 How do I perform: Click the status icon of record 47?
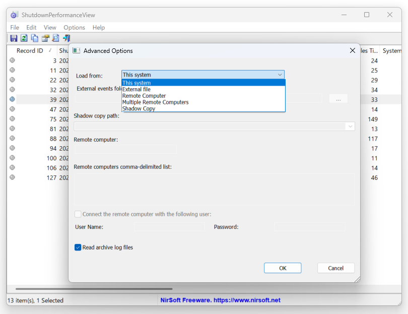[12, 109]
